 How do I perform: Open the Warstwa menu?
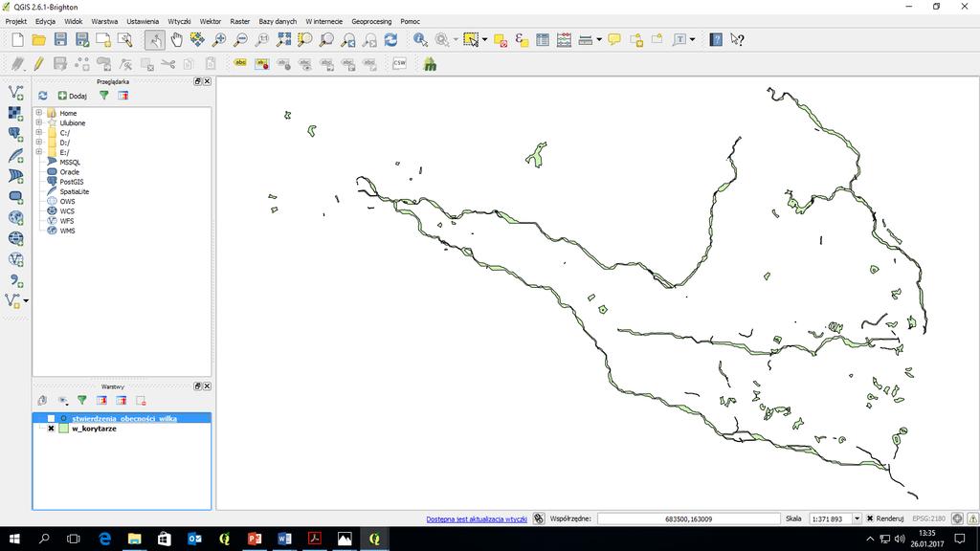(104, 21)
